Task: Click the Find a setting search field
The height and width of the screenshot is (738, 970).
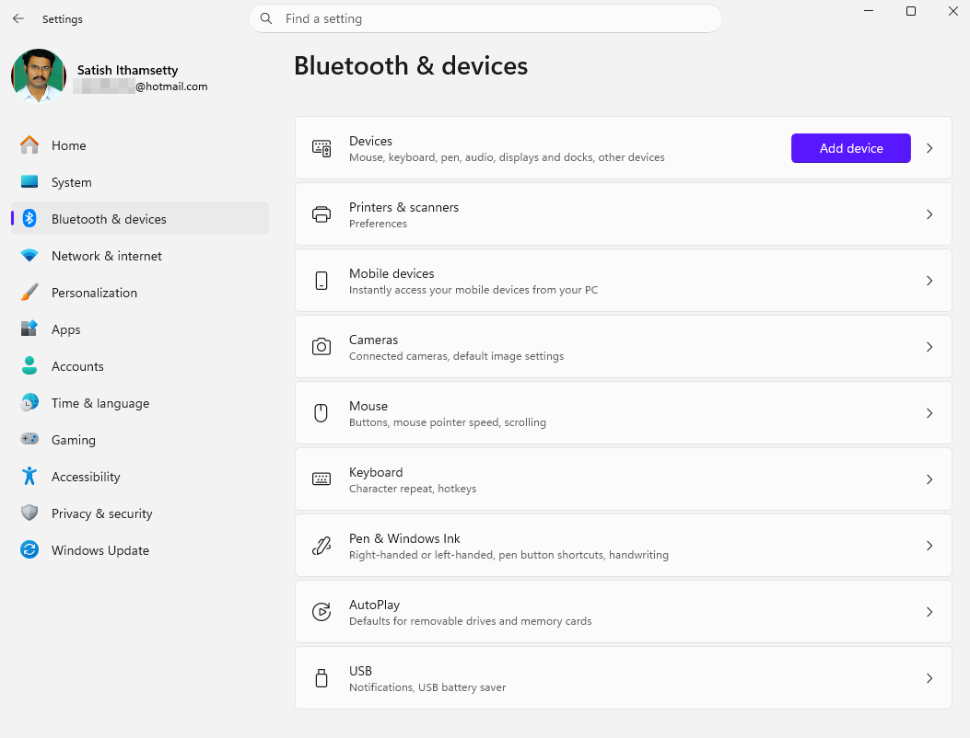Action: [485, 18]
